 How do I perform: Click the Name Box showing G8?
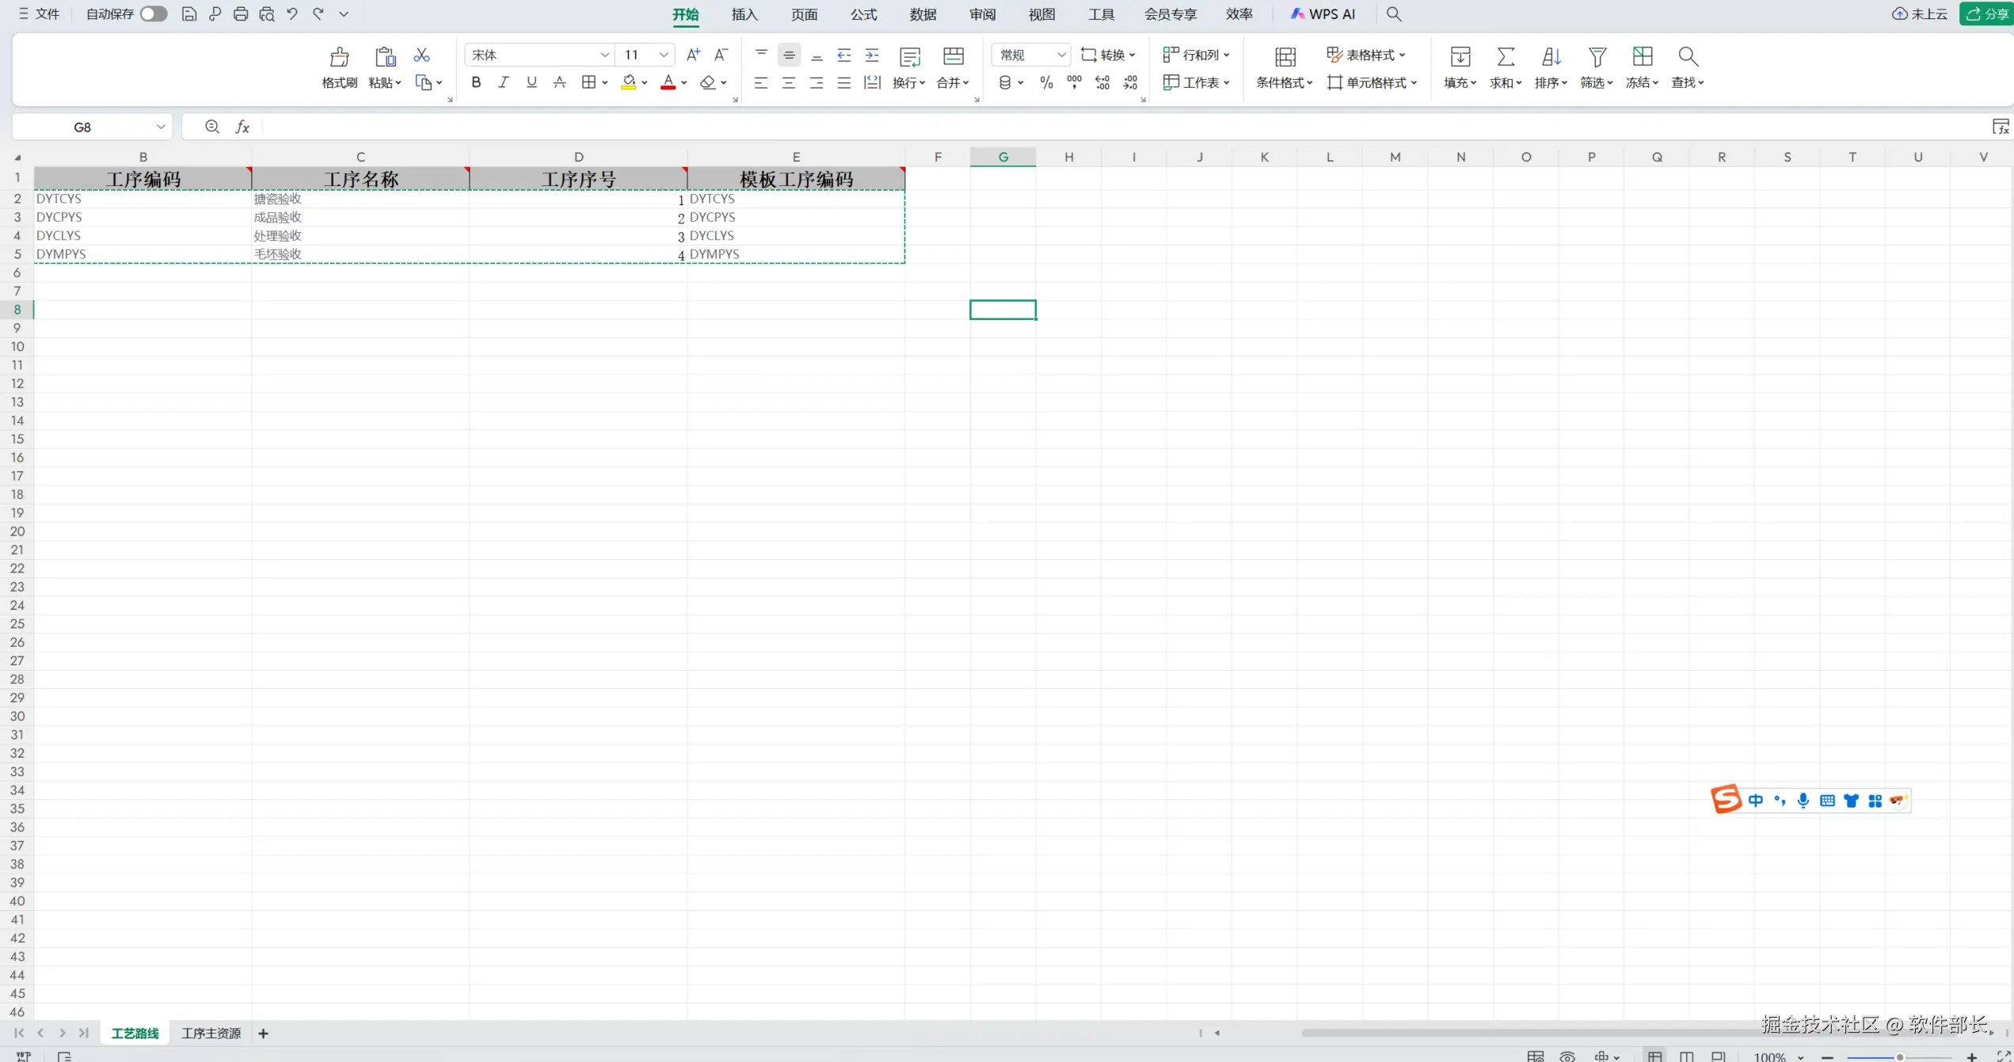point(82,127)
